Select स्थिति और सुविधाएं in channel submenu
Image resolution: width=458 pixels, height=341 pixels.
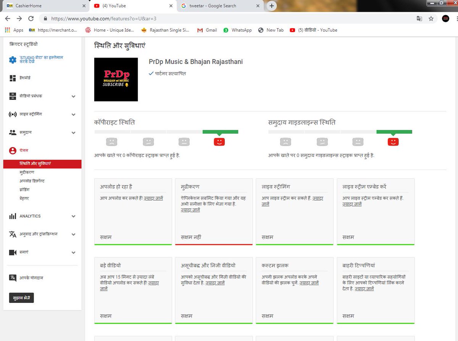[42, 163]
